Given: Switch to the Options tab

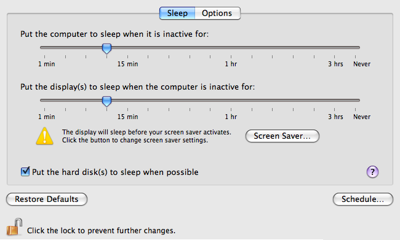Looking at the screenshot, I should coord(217,14).
